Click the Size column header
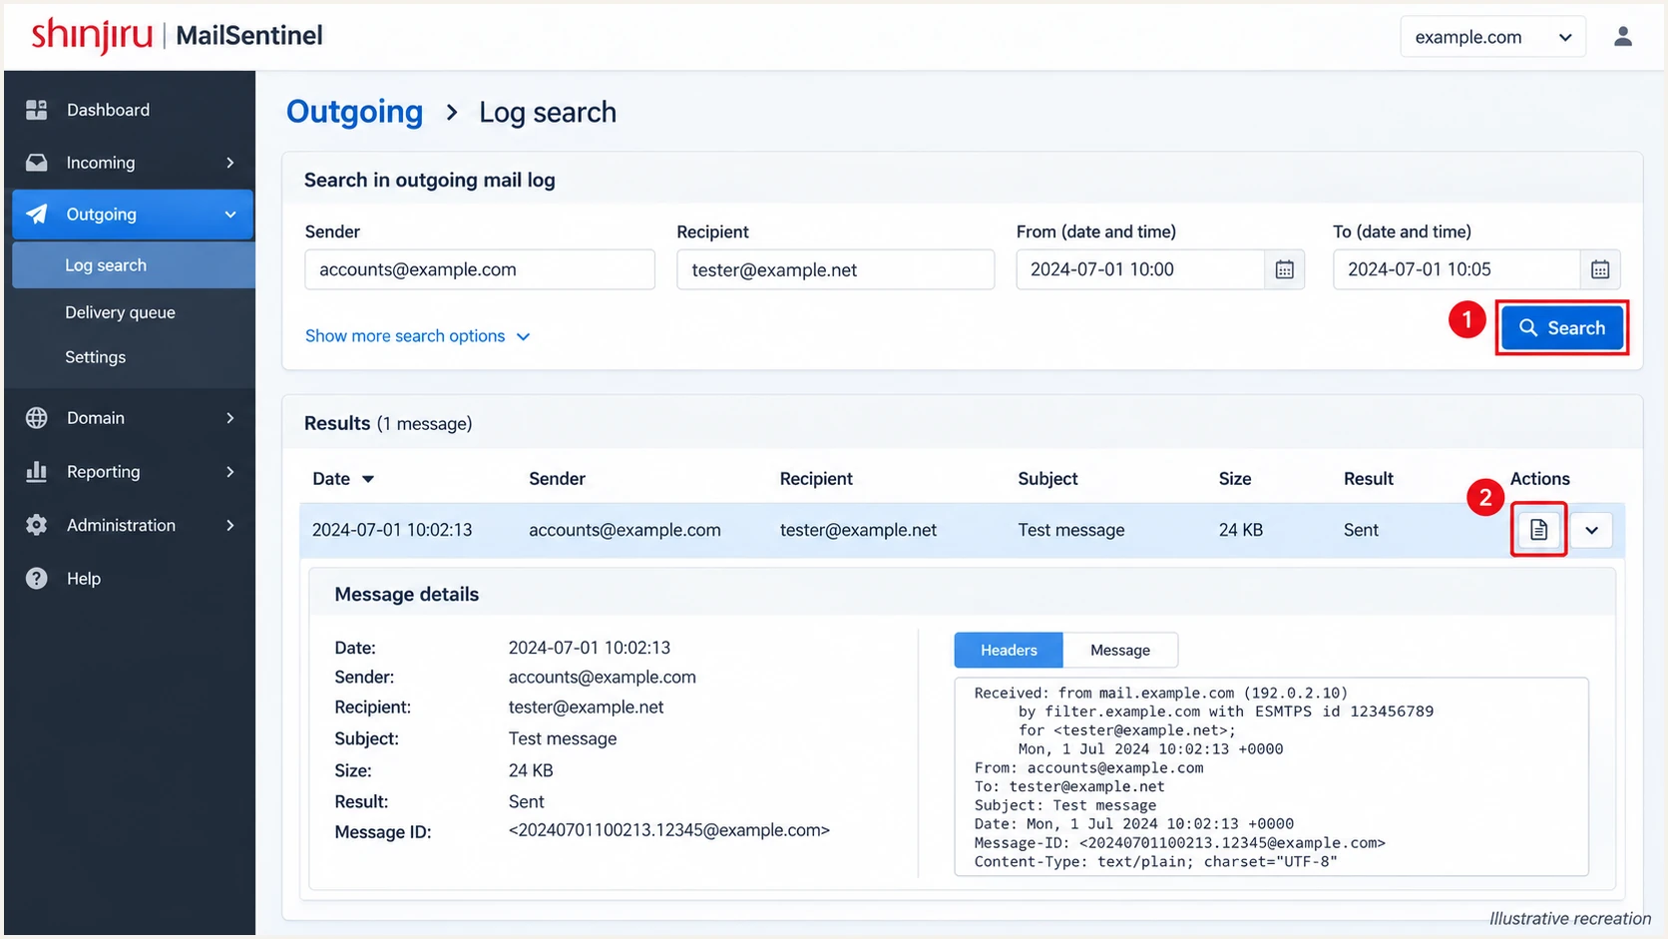This screenshot has width=1668, height=939. pyautogui.click(x=1234, y=479)
